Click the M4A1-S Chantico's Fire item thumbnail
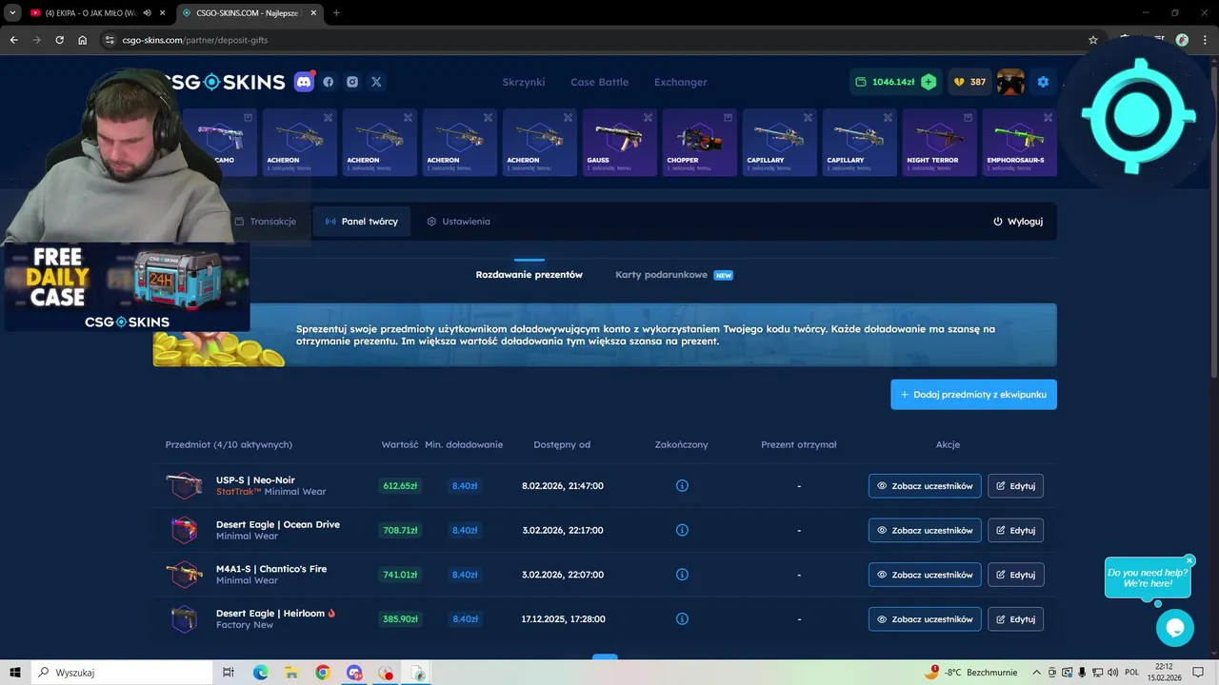 tap(184, 575)
